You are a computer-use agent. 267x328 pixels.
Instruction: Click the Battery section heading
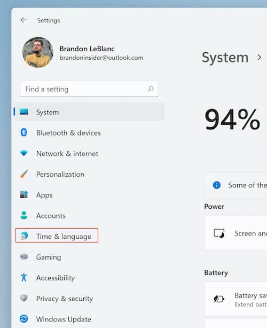(216, 273)
